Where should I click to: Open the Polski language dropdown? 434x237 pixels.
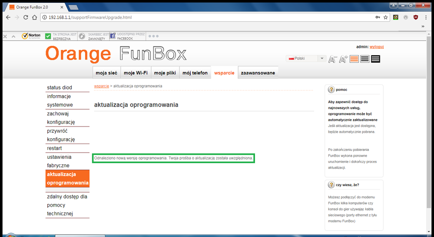306,58
